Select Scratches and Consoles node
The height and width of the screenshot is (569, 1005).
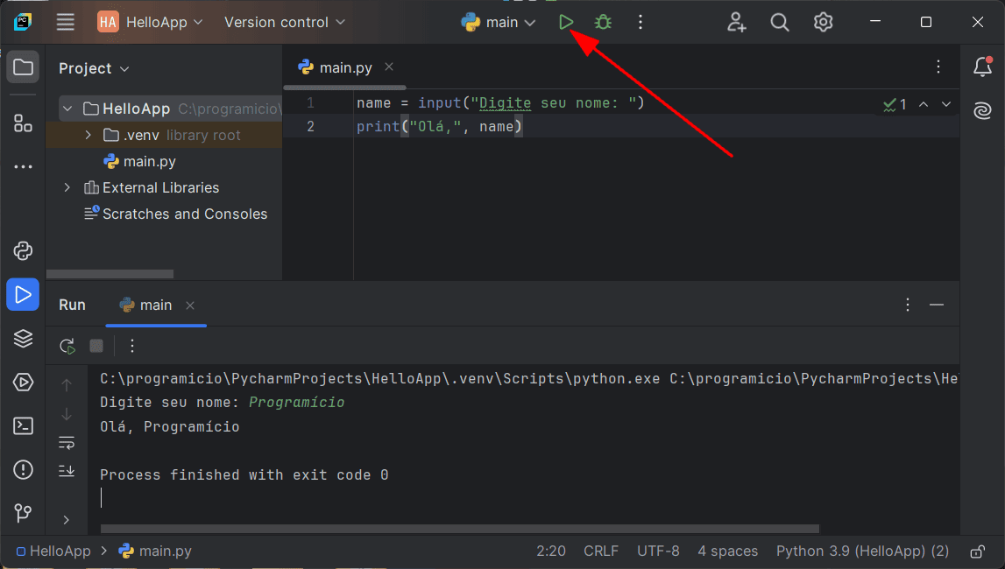[175, 214]
